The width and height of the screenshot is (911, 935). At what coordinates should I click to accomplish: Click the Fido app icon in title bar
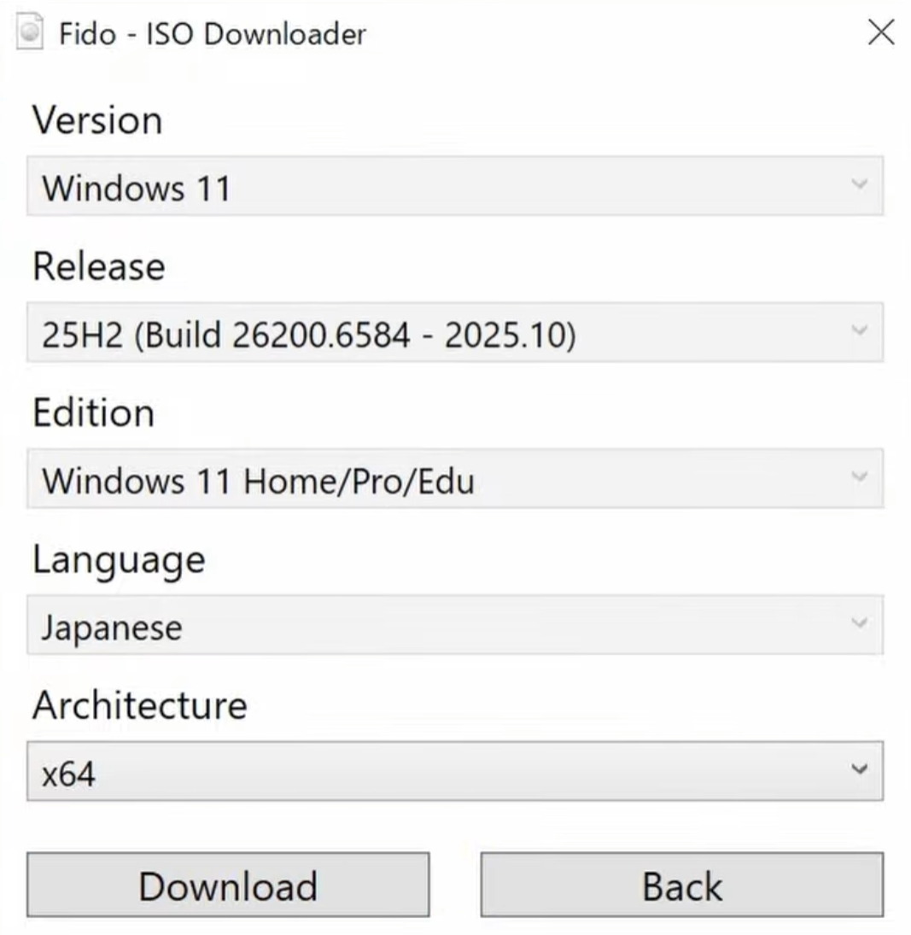pos(31,34)
